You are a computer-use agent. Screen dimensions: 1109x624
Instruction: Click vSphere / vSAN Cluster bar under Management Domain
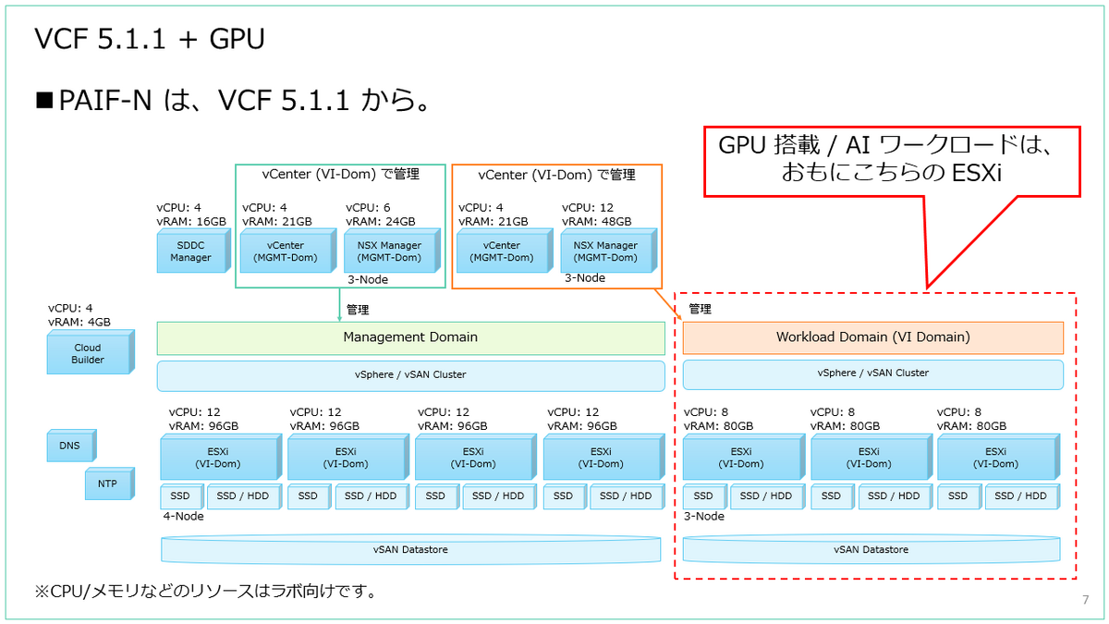coord(411,375)
